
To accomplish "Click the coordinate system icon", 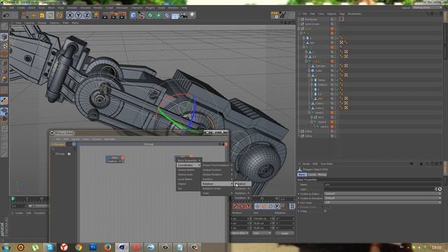I will 95,15.
